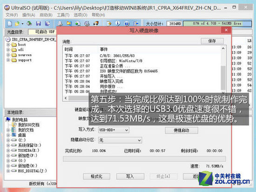Image resolution: width=256 pixels, height=192 pixels.
Task: Open the 文件(F) menu
Action: click(12, 15)
